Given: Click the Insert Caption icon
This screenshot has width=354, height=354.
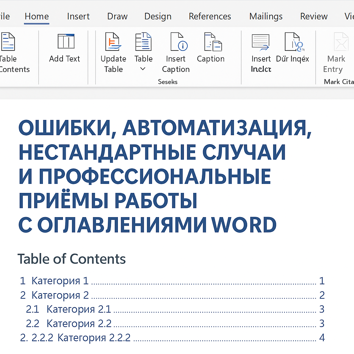Looking at the screenshot, I should click(179, 41).
